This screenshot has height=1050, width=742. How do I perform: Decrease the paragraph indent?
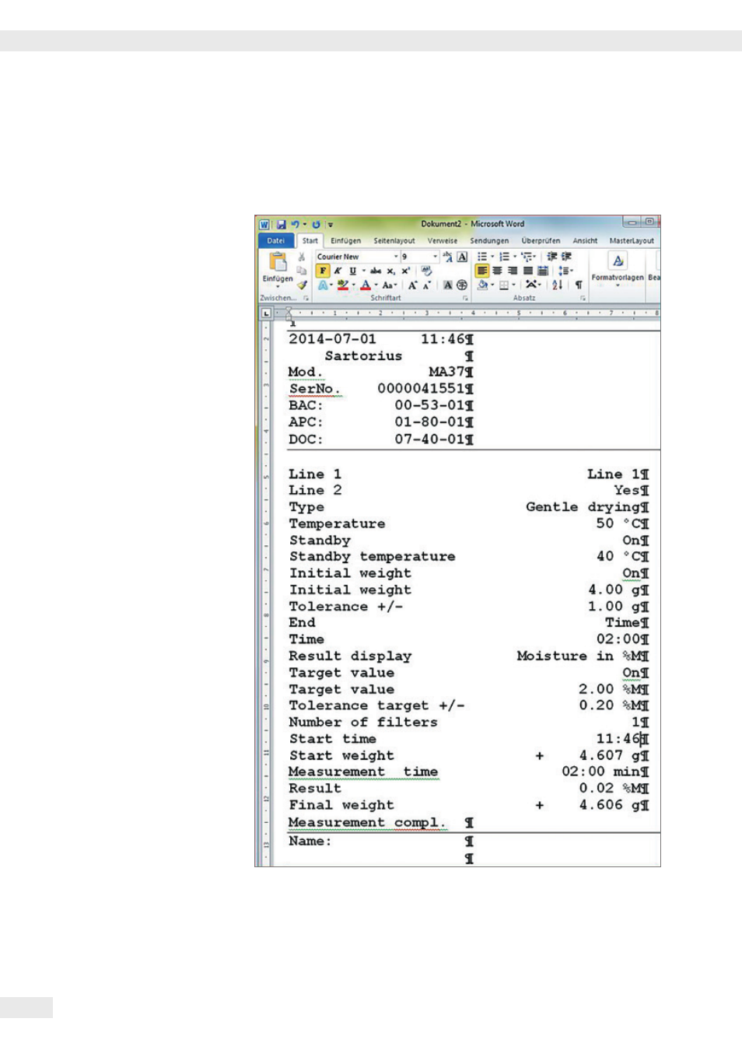[552, 257]
